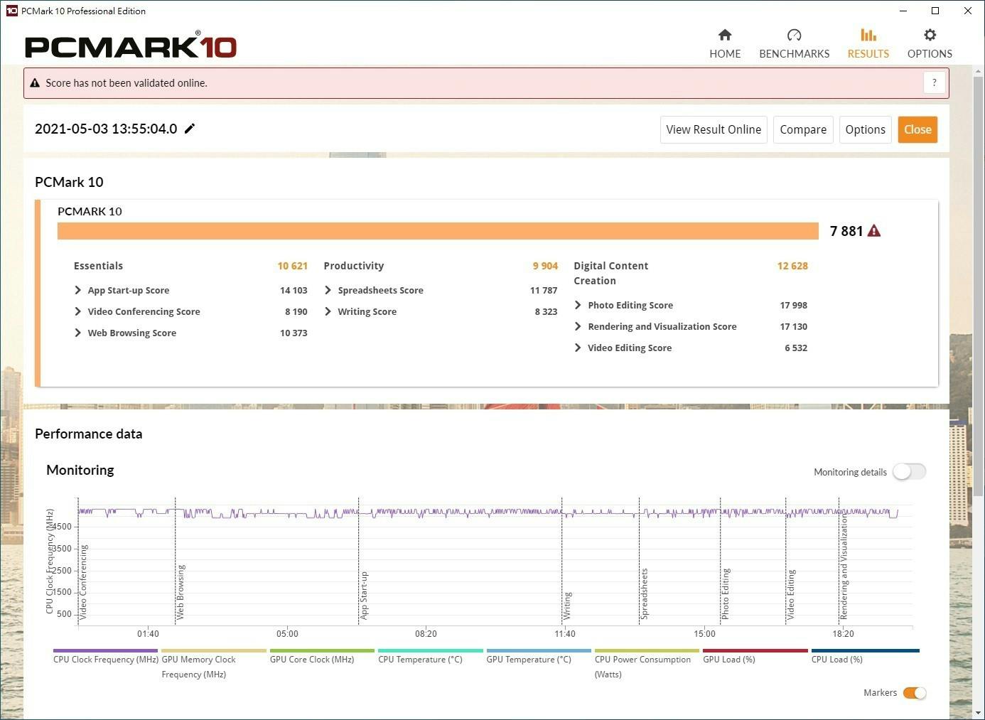The height and width of the screenshot is (720, 985).
Task: Click View Result Online button
Action: tap(714, 129)
